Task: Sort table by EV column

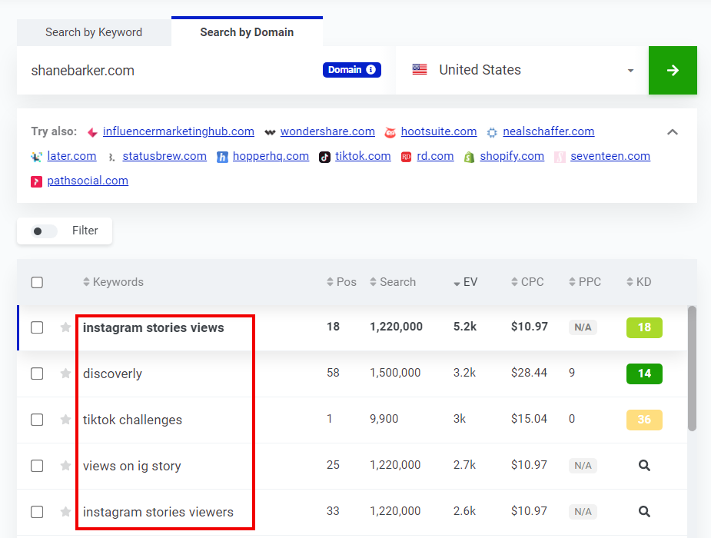Action: tap(465, 282)
